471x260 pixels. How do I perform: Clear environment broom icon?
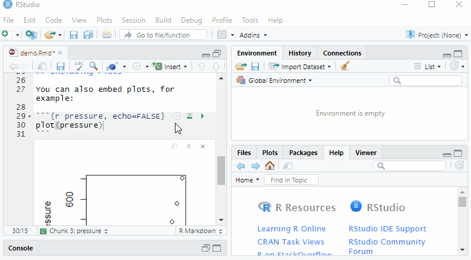pyautogui.click(x=344, y=66)
